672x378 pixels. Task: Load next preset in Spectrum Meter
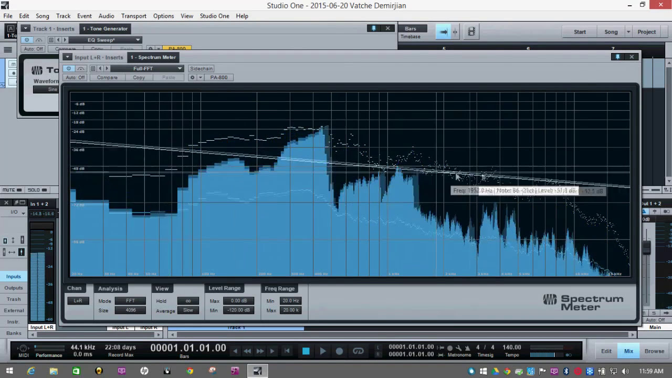107,68
